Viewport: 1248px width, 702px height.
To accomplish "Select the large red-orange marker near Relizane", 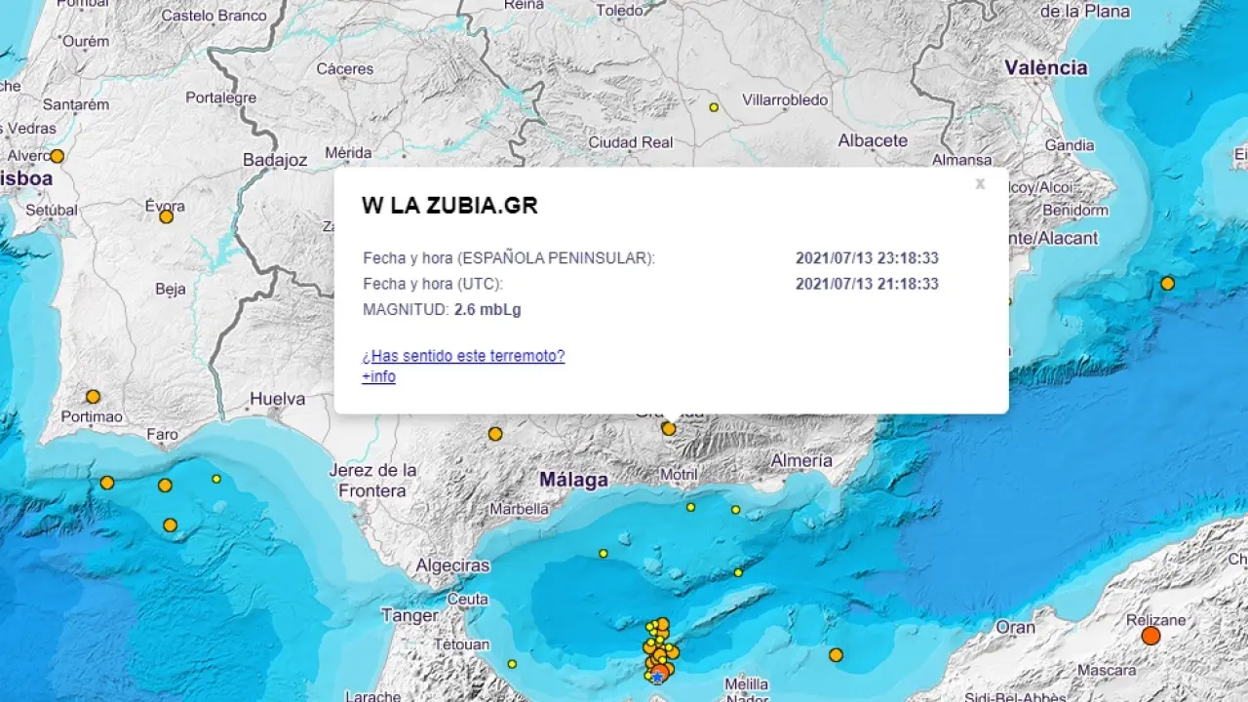I will (x=1150, y=636).
